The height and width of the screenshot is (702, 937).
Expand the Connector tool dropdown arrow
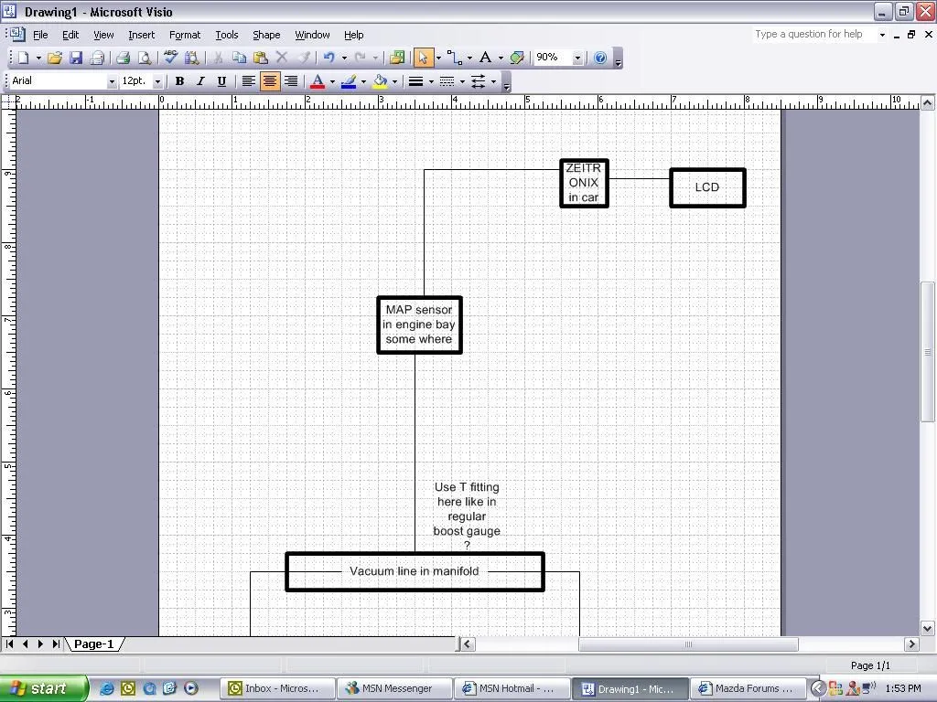point(469,58)
